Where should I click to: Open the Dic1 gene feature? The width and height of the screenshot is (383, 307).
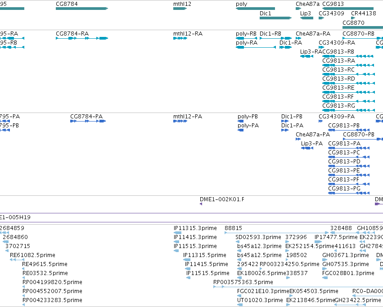(x=275, y=18)
